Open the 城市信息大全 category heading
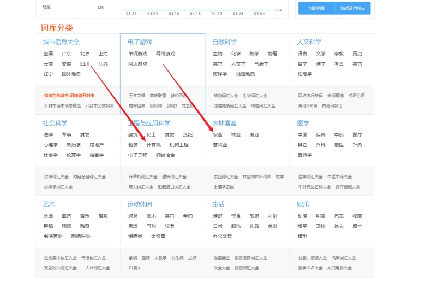 click(x=61, y=42)
